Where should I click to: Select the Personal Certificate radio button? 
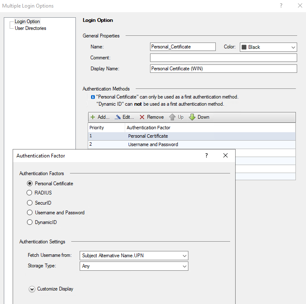click(x=30, y=184)
